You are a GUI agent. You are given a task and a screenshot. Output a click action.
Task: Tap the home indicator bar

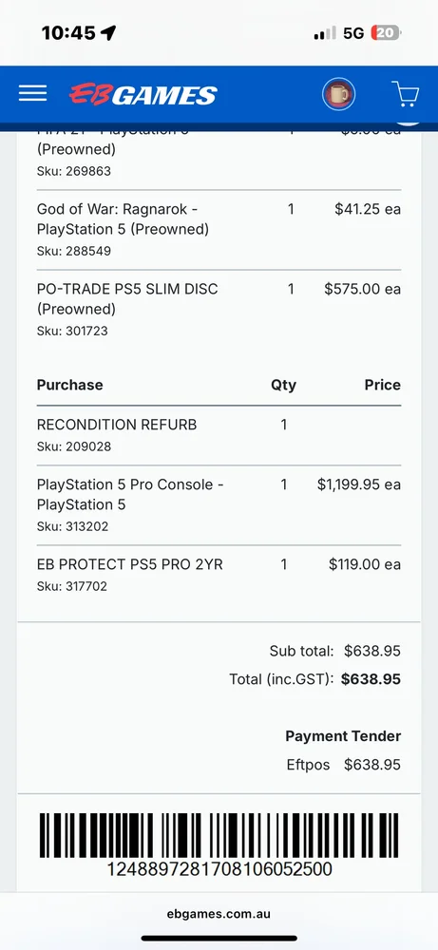[219, 939]
